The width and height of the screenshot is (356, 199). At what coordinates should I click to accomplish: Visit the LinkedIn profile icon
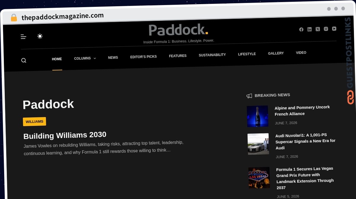309,29
